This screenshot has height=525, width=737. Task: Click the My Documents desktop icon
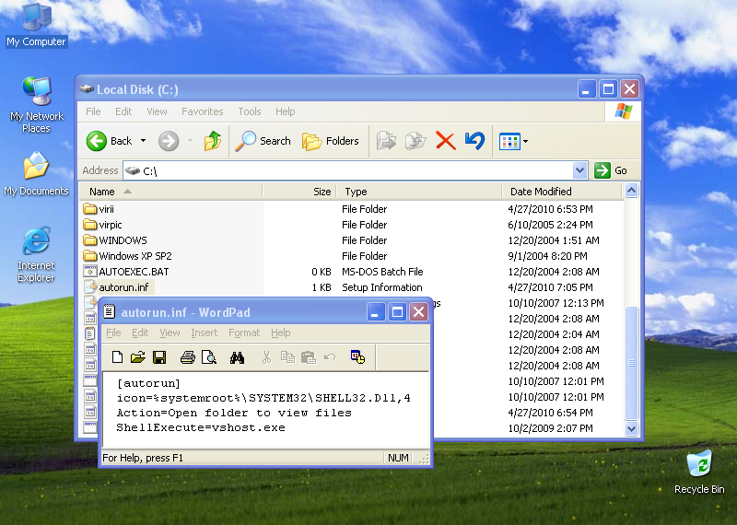pyautogui.click(x=36, y=173)
